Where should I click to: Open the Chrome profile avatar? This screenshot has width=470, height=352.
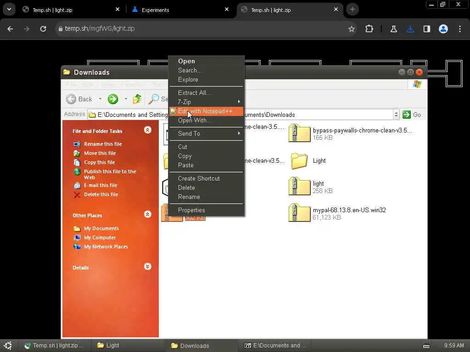pos(443,29)
